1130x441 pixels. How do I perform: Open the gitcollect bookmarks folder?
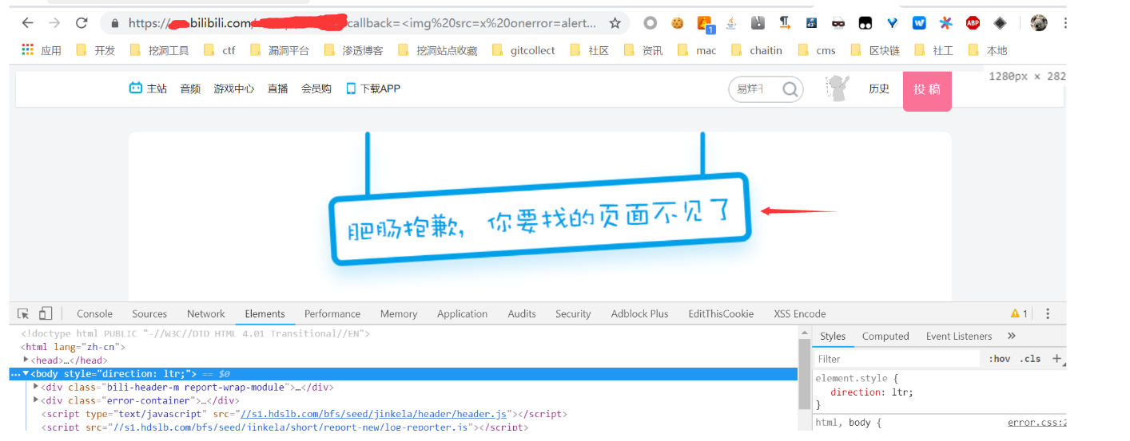(523, 50)
